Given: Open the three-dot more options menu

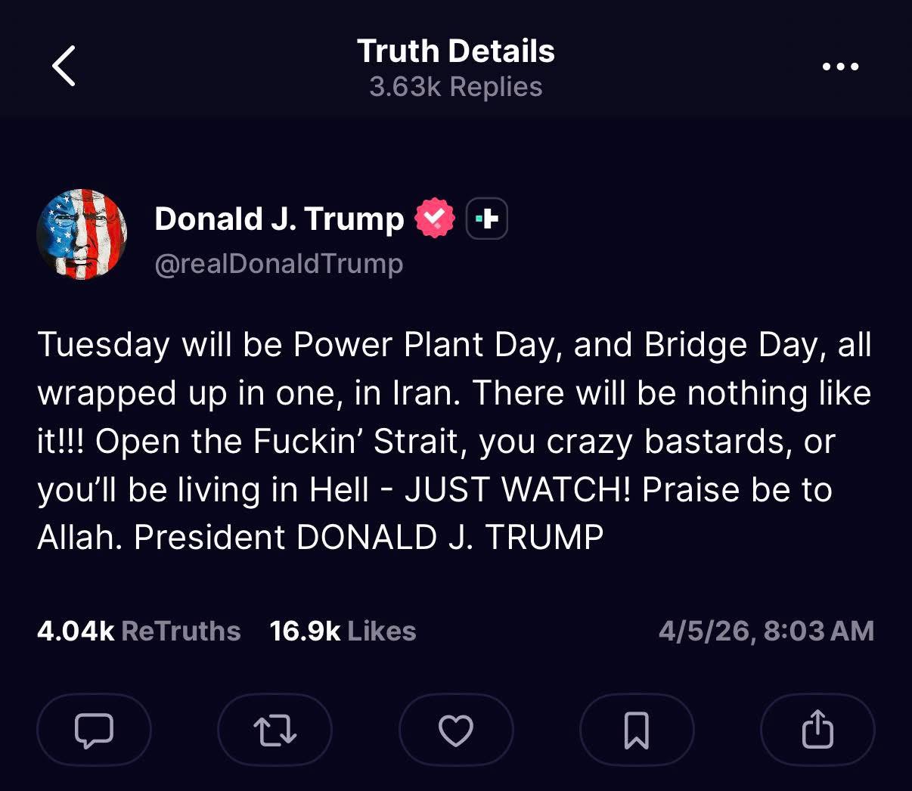Looking at the screenshot, I should click(x=840, y=67).
